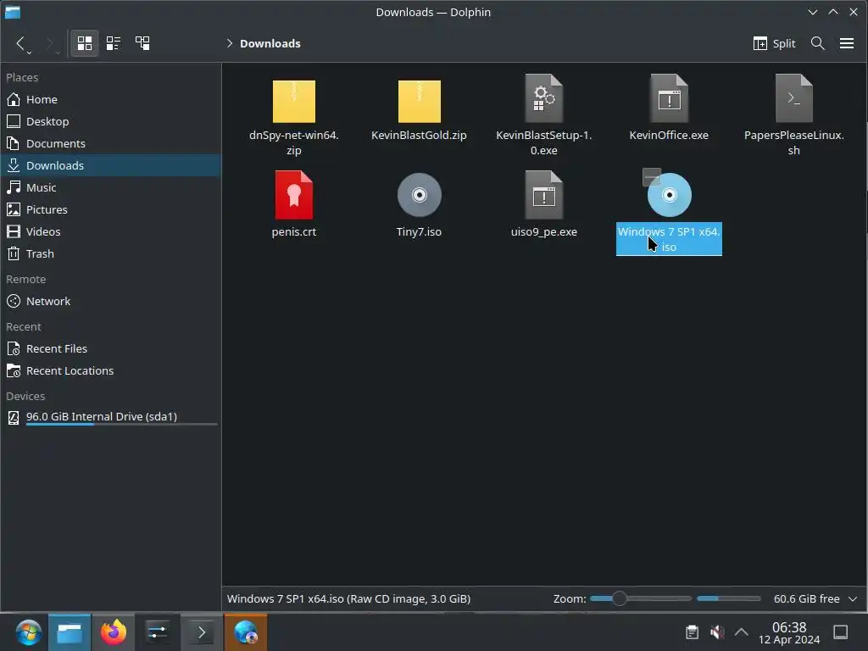Image resolution: width=868 pixels, height=651 pixels.
Task: Open Home in Places panel
Action: pos(111,99)
